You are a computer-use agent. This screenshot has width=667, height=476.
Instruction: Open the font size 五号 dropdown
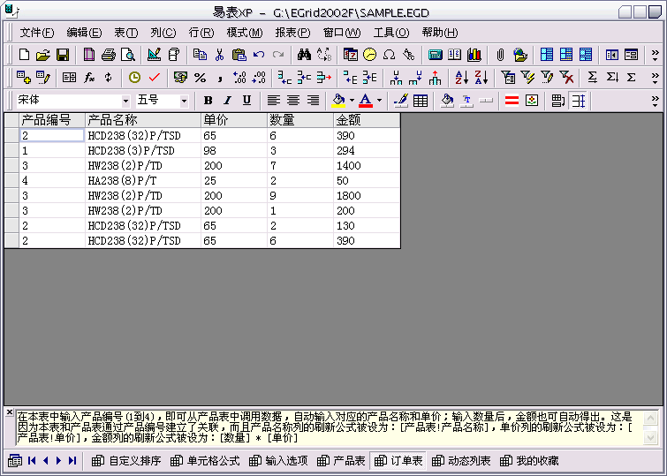[x=184, y=102]
